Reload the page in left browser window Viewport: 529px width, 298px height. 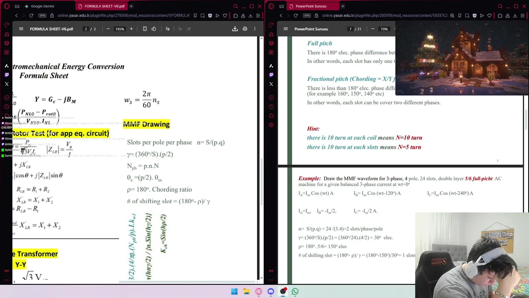point(31,16)
